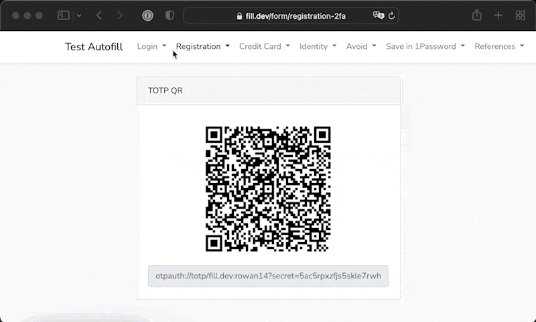Open the 1Password extension icon
The width and height of the screenshot is (536, 322).
click(147, 15)
